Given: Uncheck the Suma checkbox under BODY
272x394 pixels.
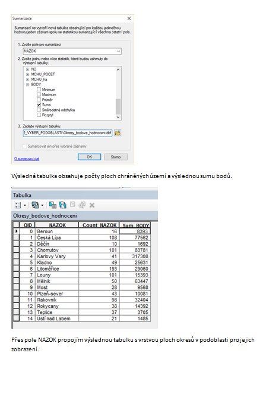Looking at the screenshot, I should tap(39, 104).
